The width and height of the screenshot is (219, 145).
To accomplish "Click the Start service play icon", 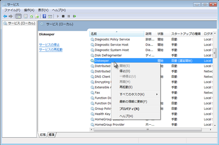I will pyautogui.click(x=58, y=16).
